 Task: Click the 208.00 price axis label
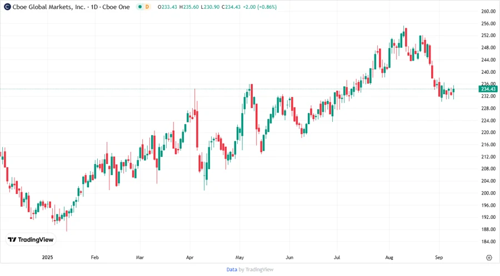tap(488, 169)
